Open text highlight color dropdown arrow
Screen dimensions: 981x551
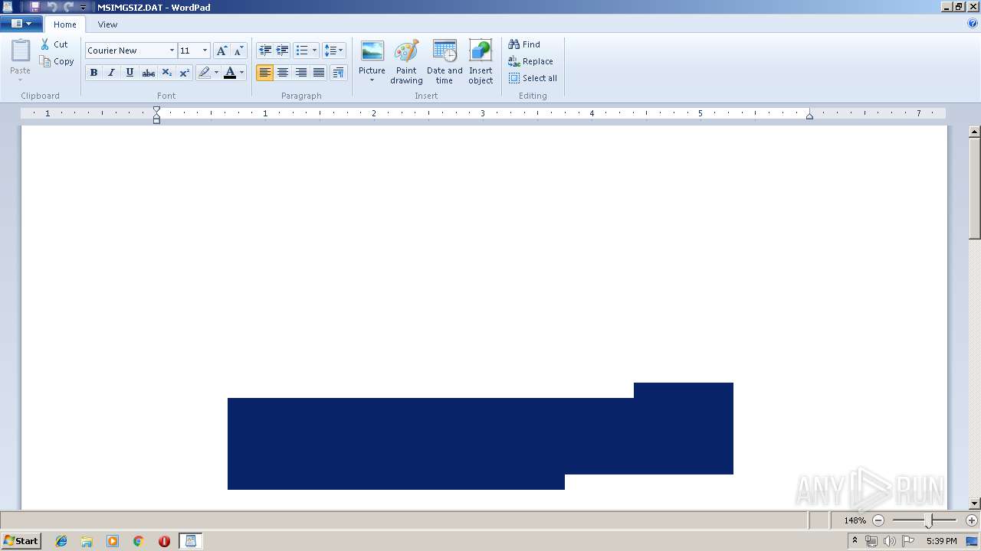[x=216, y=73]
